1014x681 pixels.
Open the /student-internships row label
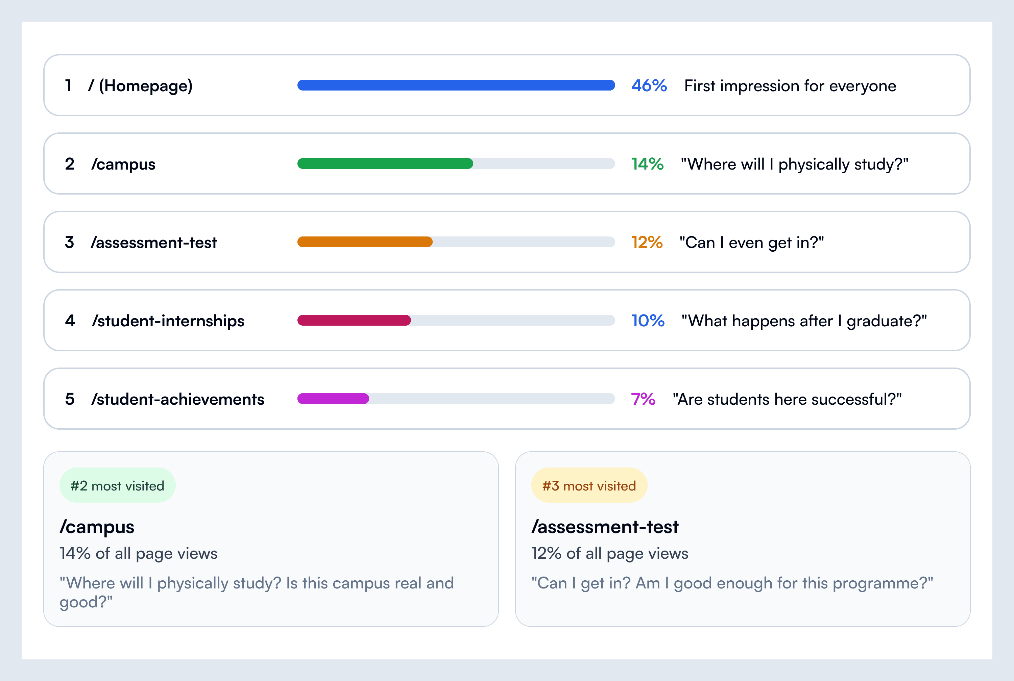coord(168,321)
